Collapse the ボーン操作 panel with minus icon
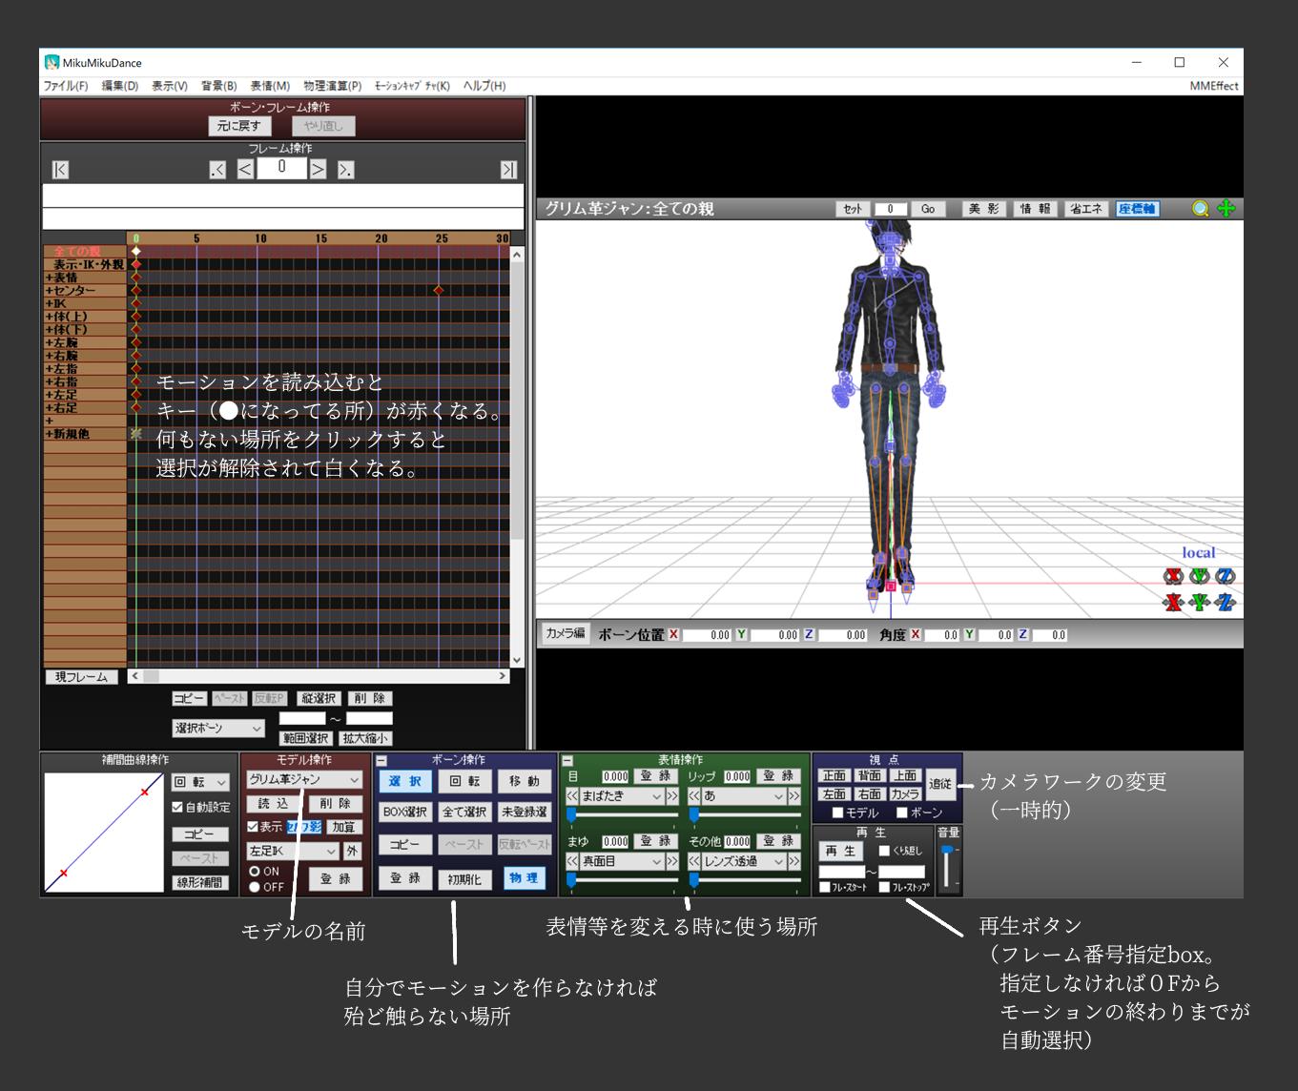The width and height of the screenshot is (1298, 1091). pyautogui.click(x=381, y=761)
